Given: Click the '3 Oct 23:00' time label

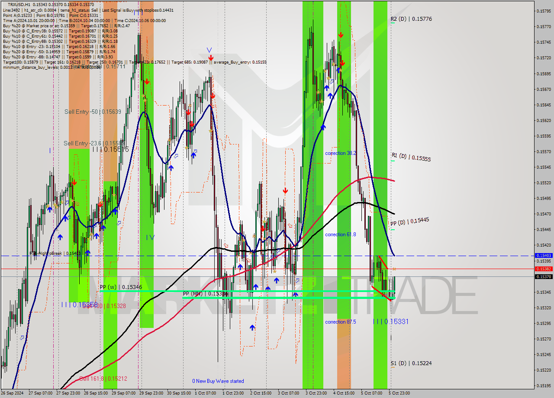Looking at the screenshot, I should point(316,393).
